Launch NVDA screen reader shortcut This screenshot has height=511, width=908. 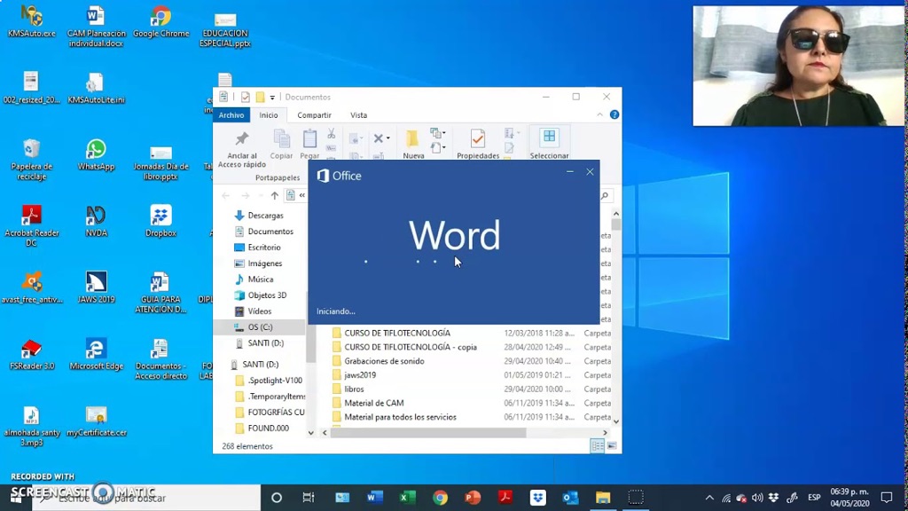pos(96,221)
